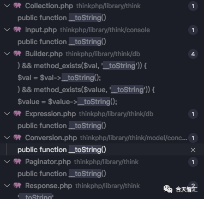The width and height of the screenshot is (204, 199).
Task: Open the __toString match under Expression.php
Action: pyautogui.click(x=62, y=126)
